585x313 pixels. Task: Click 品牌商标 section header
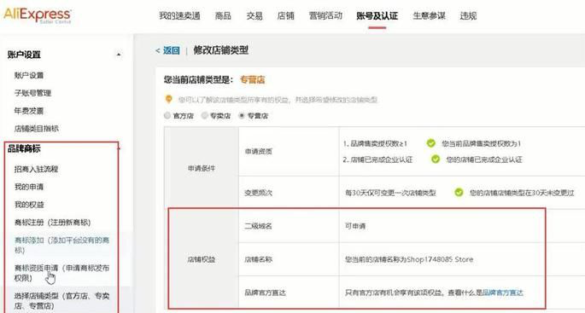click(x=24, y=149)
